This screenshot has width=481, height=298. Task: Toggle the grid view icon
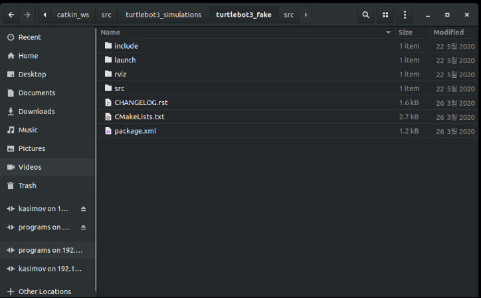coord(385,15)
